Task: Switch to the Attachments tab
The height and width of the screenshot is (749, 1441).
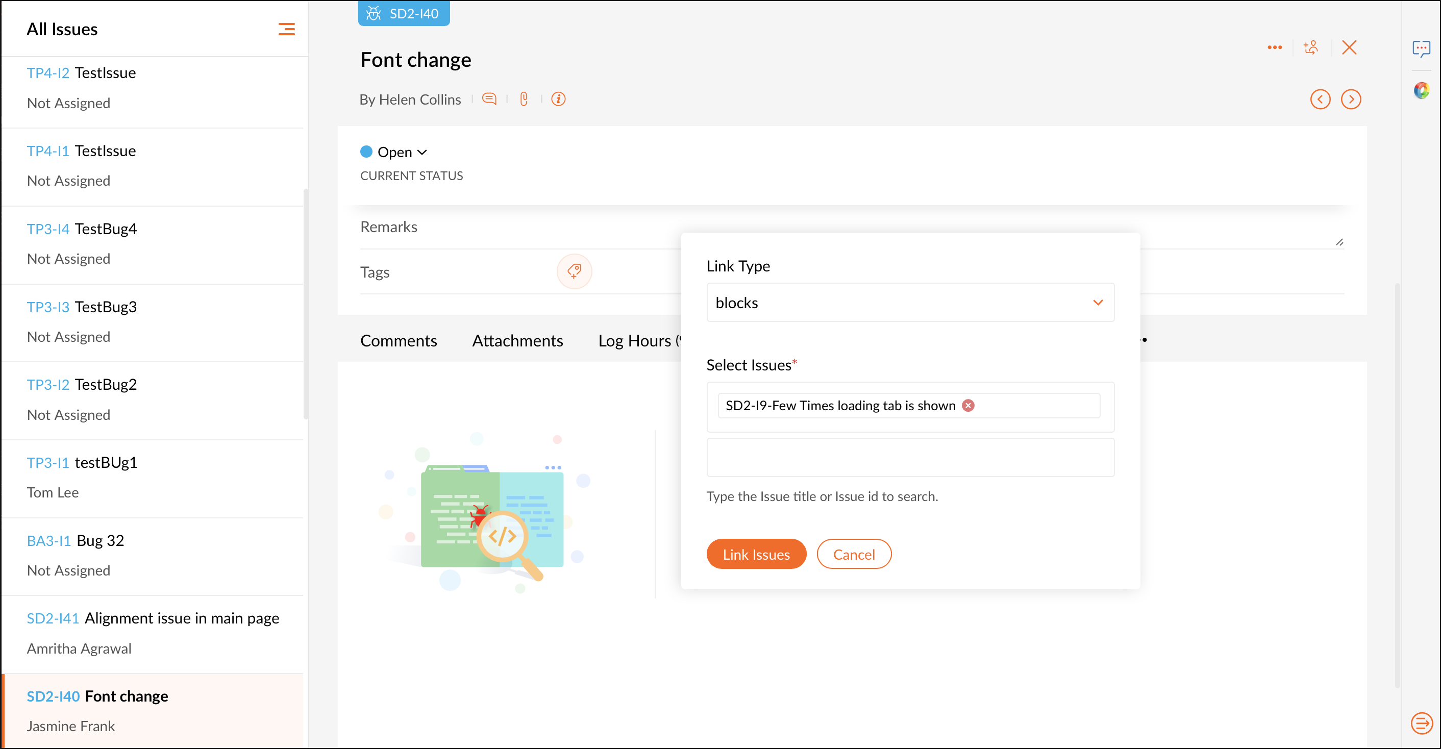Action: 517,341
